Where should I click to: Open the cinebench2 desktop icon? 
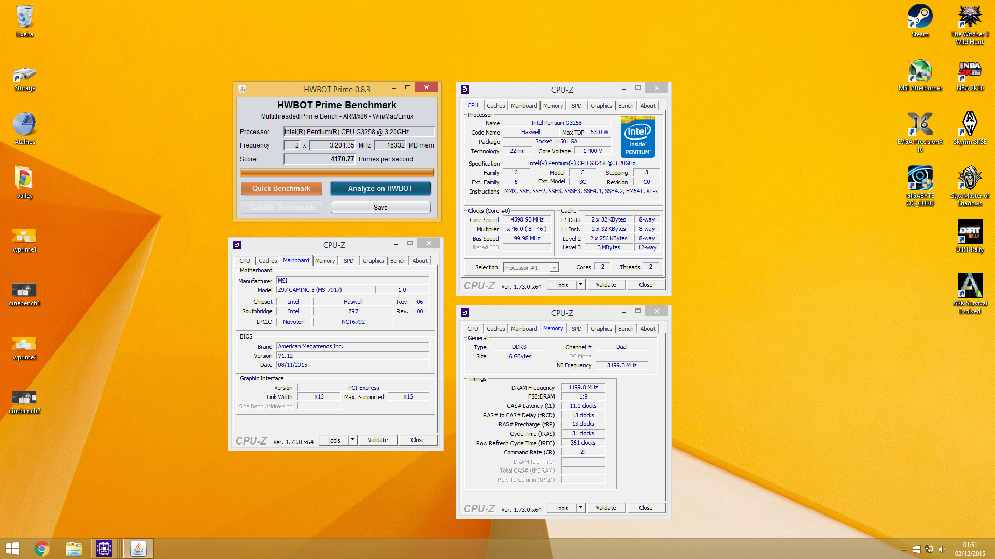click(x=24, y=402)
